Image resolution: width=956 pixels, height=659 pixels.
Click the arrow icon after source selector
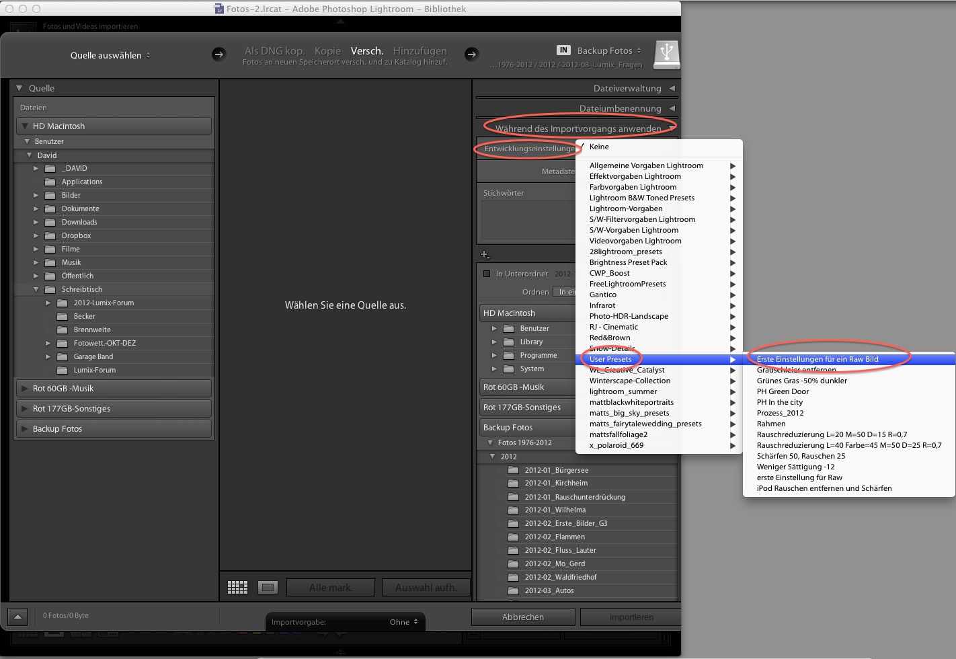click(218, 54)
